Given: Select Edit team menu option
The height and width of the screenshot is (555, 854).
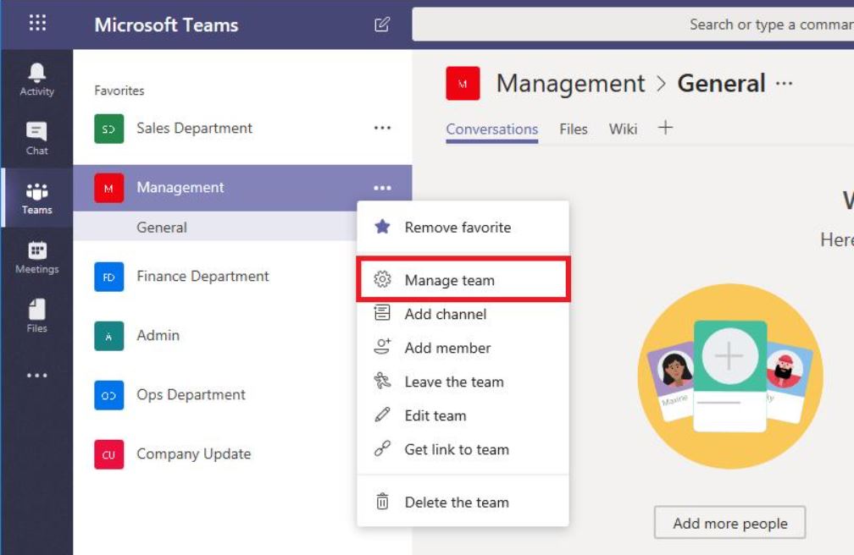Looking at the screenshot, I should (x=463, y=415).
